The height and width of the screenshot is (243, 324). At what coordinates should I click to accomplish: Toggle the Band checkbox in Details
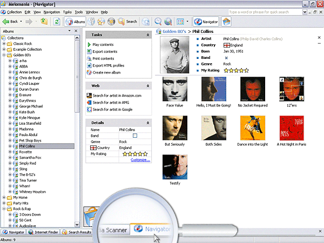coord(135,135)
